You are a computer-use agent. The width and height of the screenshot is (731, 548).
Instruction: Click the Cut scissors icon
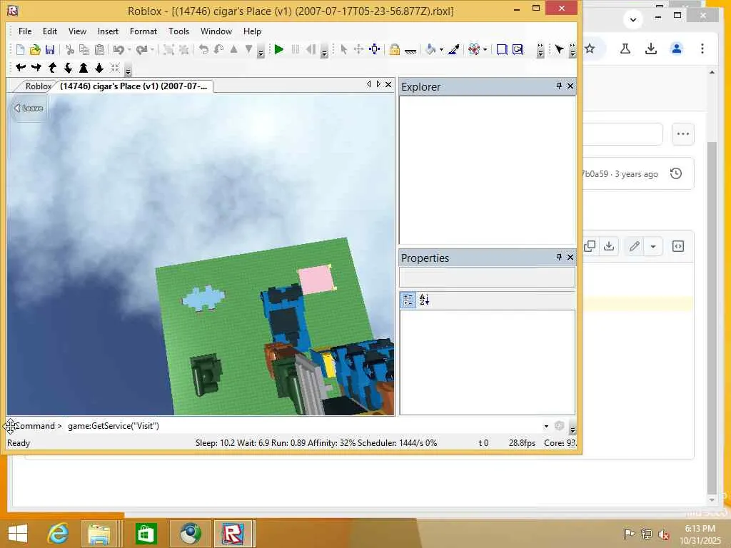pos(70,49)
